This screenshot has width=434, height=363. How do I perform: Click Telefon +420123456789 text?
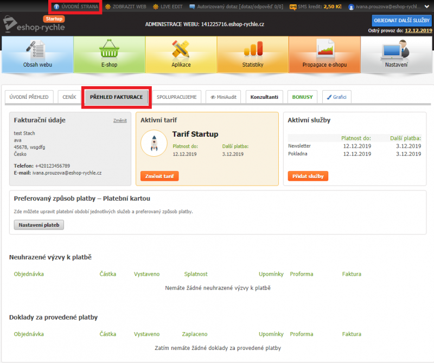click(42, 166)
